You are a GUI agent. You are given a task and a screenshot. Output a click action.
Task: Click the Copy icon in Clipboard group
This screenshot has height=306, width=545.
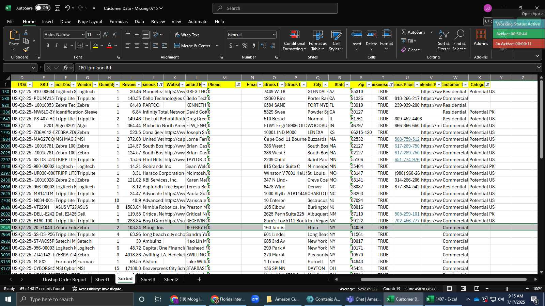click(x=26, y=41)
